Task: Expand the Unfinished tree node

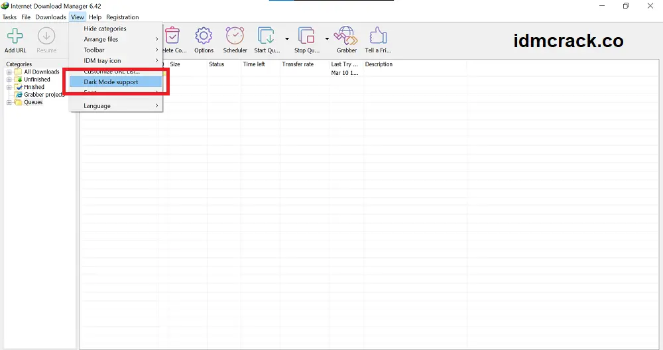Action: [9, 80]
